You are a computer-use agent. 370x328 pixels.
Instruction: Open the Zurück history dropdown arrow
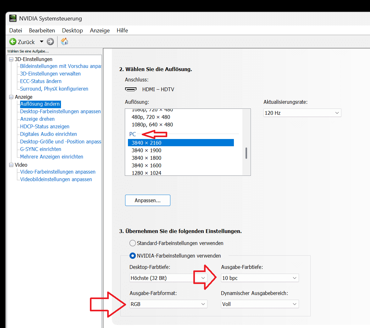[x=41, y=42]
